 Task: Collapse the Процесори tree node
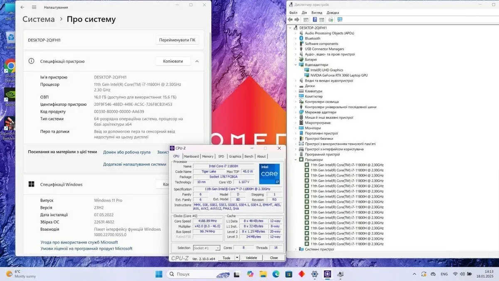click(296, 160)
